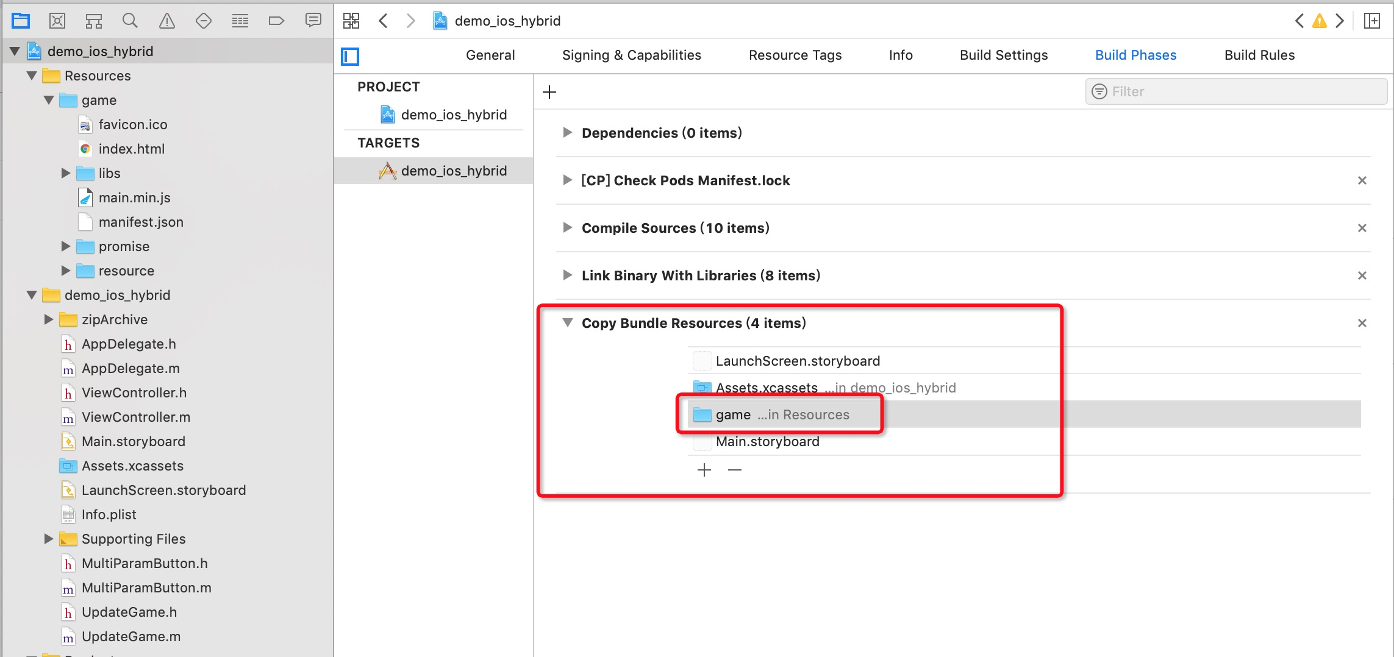The width and height of the screenshot is (1394, 657).
Task: Click the related items grid icon
Action: 351,21
